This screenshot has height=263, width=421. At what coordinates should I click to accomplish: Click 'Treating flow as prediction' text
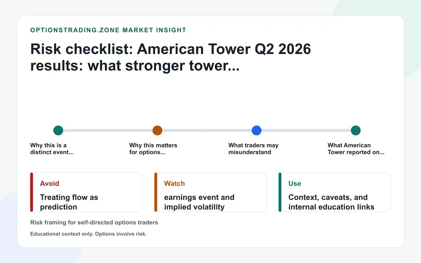(x=69, y=202)
